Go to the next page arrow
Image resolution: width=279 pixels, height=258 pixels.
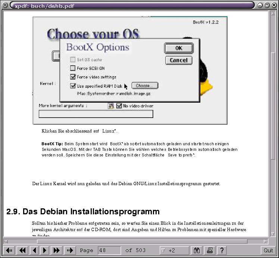(44, 251)
